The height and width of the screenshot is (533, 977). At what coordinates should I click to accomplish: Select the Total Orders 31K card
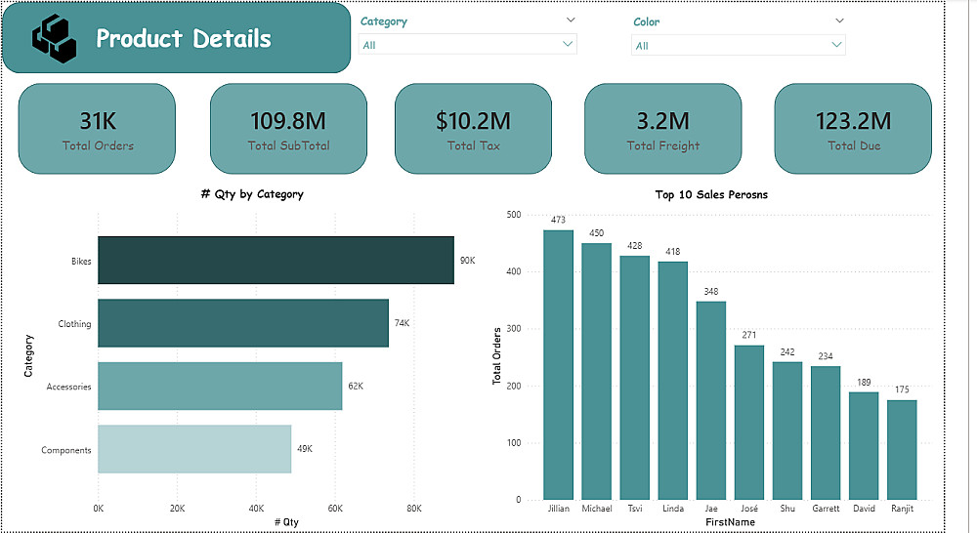tap(97, 129)
